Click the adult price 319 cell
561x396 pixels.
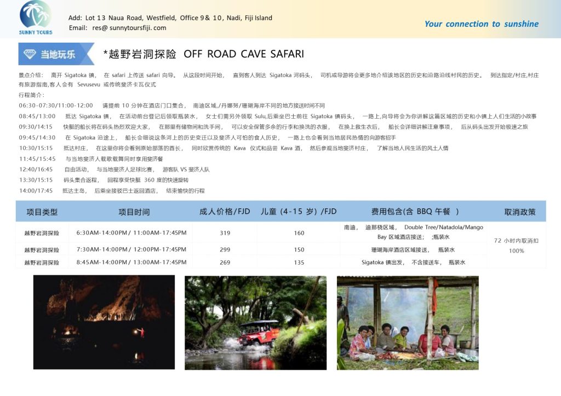coord(225,233)
